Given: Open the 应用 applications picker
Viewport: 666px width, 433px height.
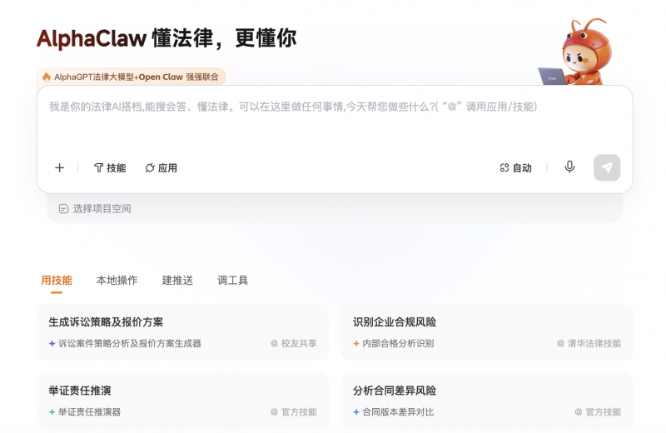Looking at the screenshot, I should tap(161, 168).
